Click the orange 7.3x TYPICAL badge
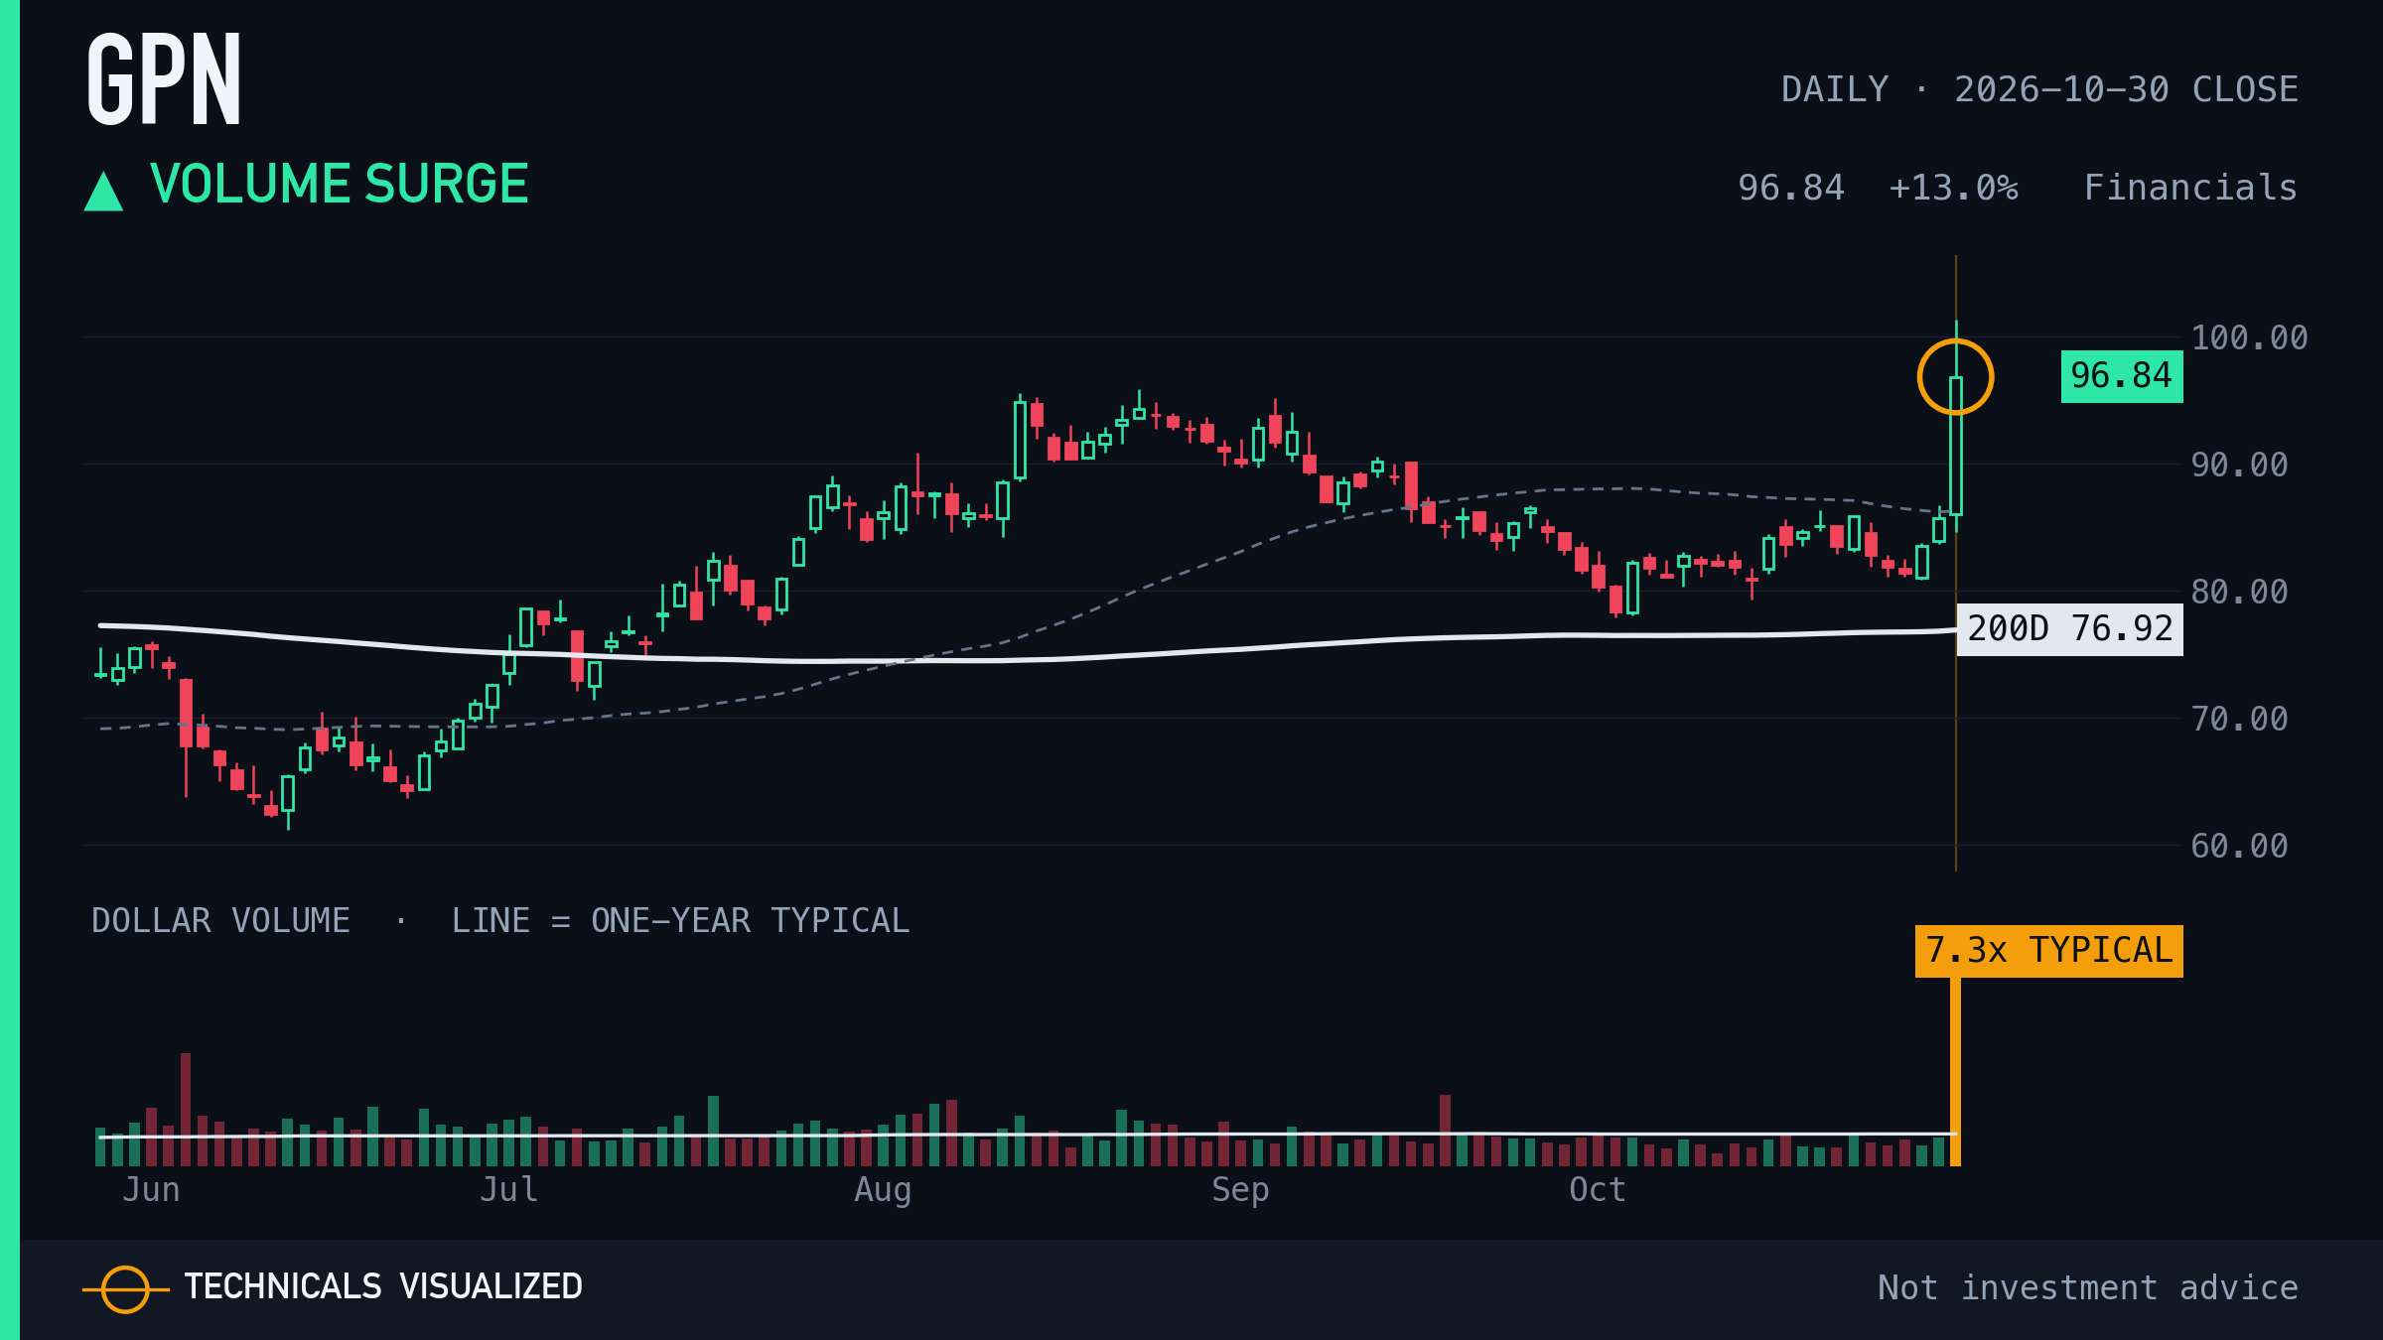Viewport: 2383px width, 1340px height. point(2048,951)
